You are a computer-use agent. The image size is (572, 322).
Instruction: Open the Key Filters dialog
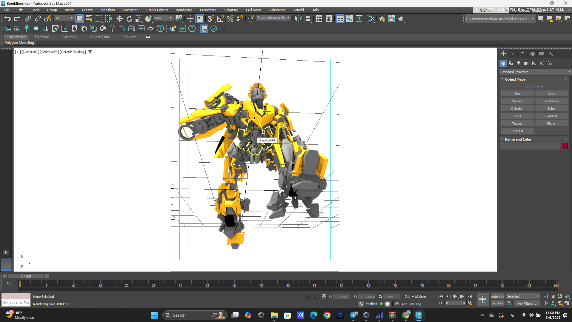point(527,303)
